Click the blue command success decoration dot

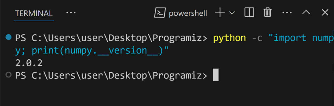[9, 37]
